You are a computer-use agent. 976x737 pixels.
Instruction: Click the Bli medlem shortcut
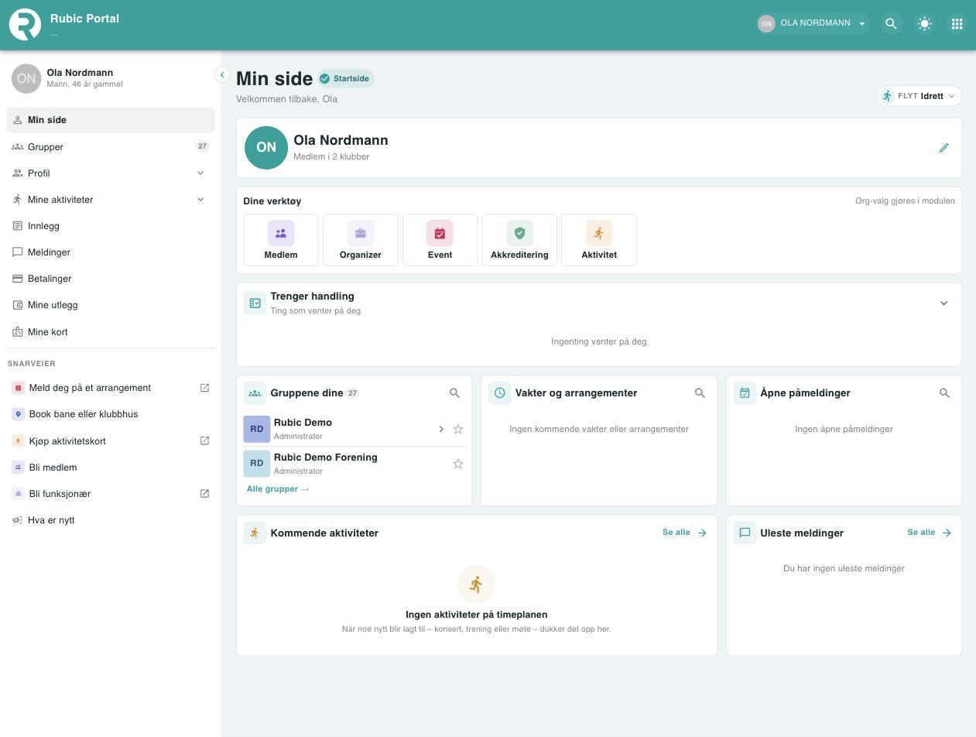111,467
